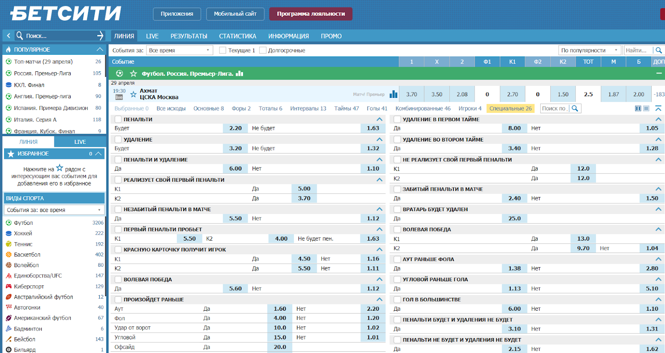Screen dimensions: 665x353
Task: Check the ПЕНАЛЬТИ market checkbox
Action: (x=118, y=119)
